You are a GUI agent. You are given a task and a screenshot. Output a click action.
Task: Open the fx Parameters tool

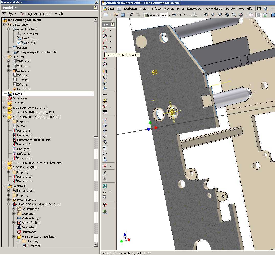point(105,173)
